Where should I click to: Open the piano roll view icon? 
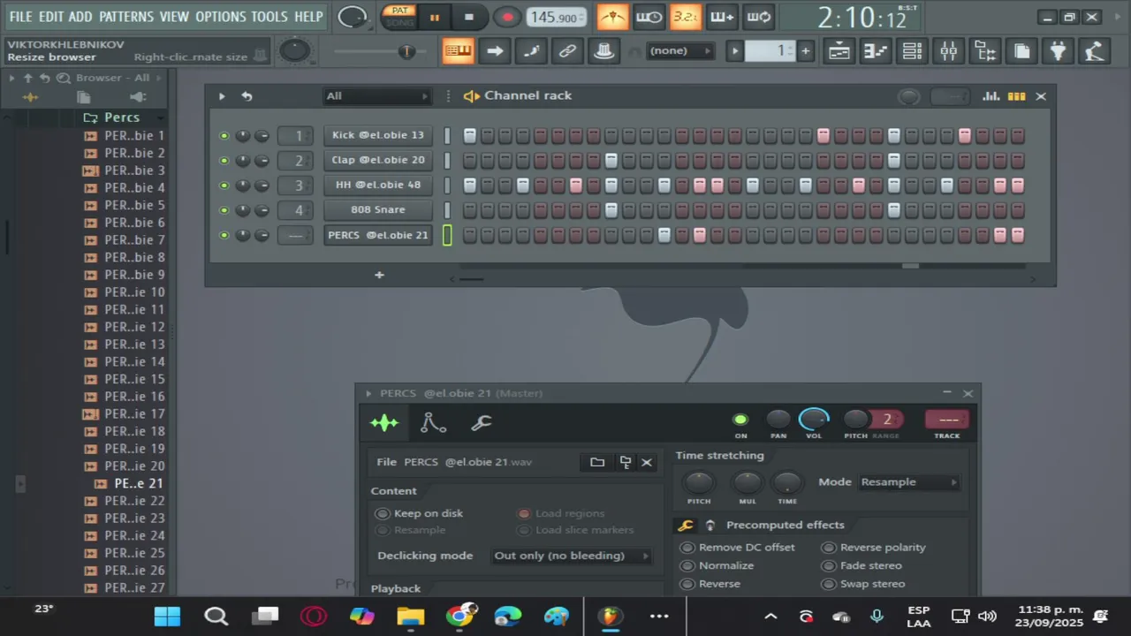pos(875,51)
